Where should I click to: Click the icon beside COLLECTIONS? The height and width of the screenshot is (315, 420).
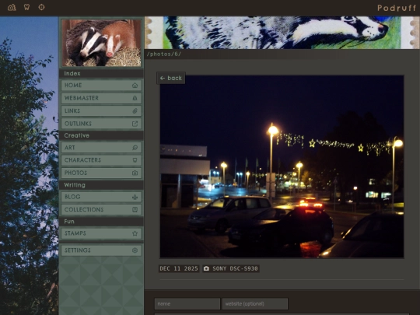click(x=135, y=209)
